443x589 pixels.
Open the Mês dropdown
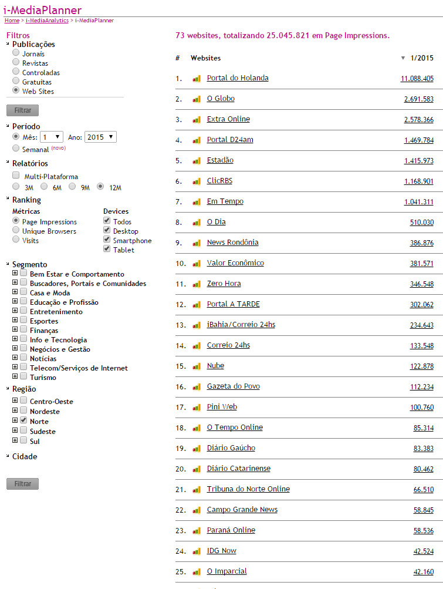[52, 137]
